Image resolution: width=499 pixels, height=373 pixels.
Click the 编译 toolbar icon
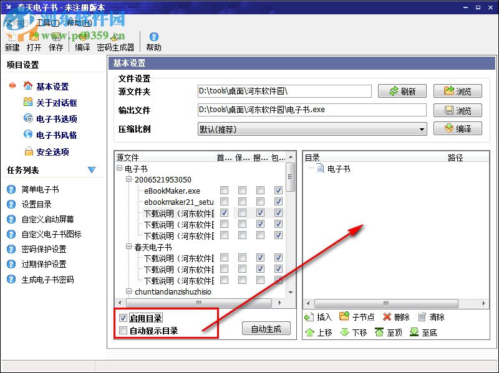click(82, 42)
